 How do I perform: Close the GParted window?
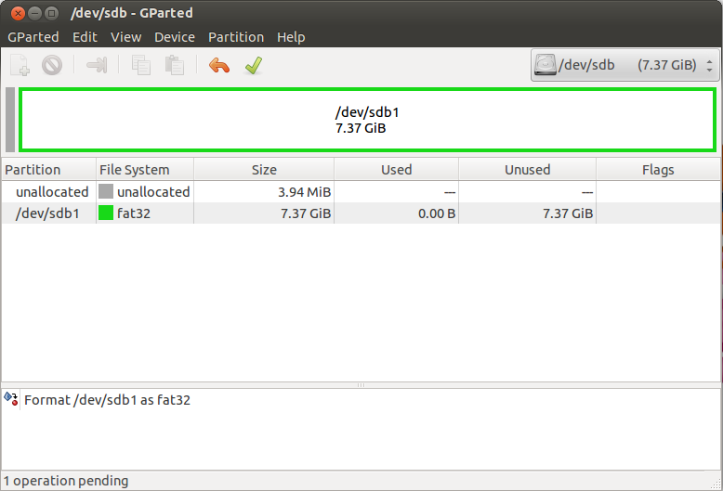(x=18, y=13)
